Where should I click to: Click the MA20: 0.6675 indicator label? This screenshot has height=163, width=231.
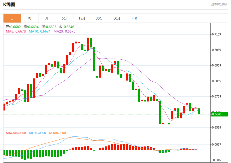coord(64,31)
